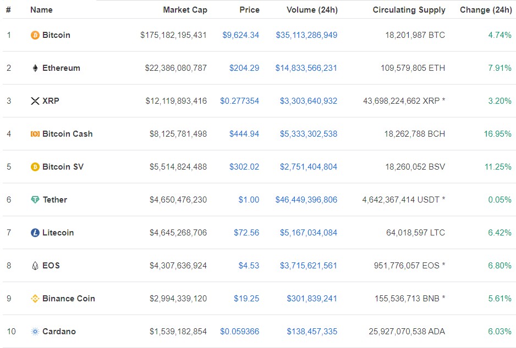516x348 pixels.
Task: Click the Bitcoin Cash logo icon
Action: (x=35, y=134)
